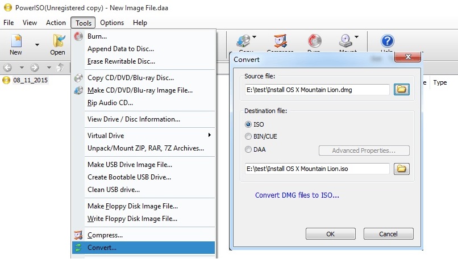Click the Type column header
Screen dimensions: 458x259
click(440, 82)
